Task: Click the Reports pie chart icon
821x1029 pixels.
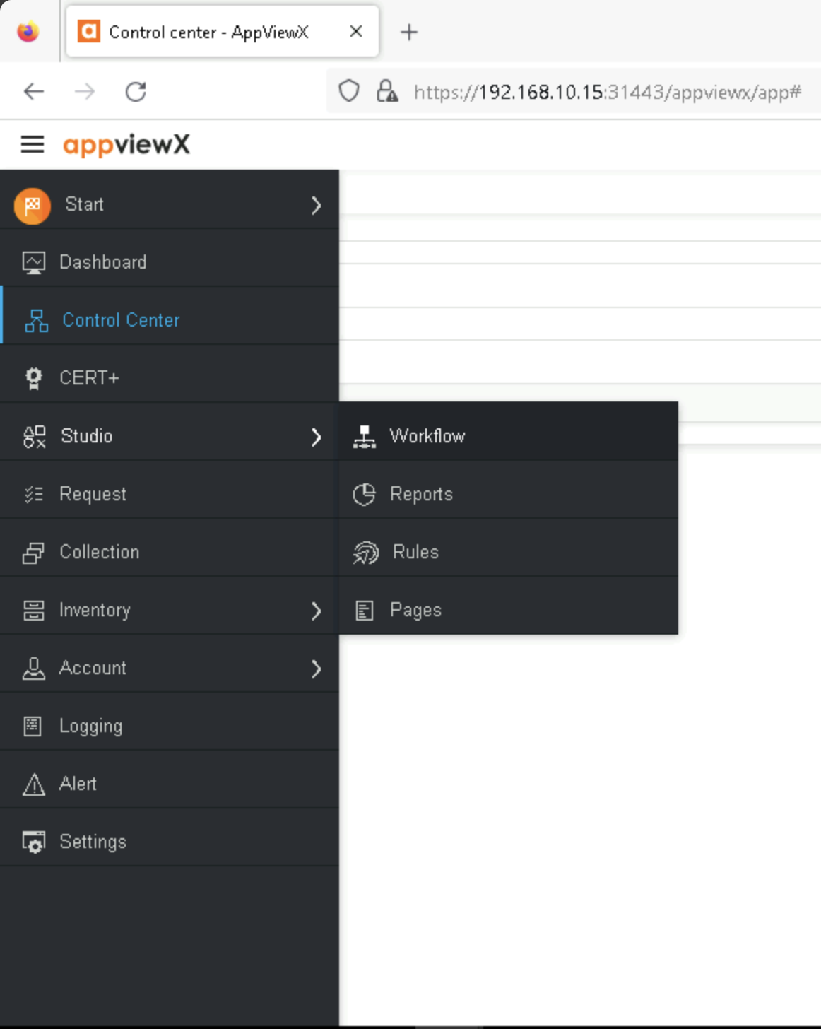Action: click(x=365, y=495)
